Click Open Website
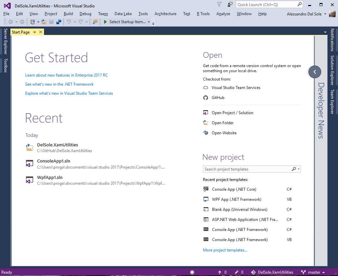The width and height of the screenshot is (338, 276). [220, 133]
